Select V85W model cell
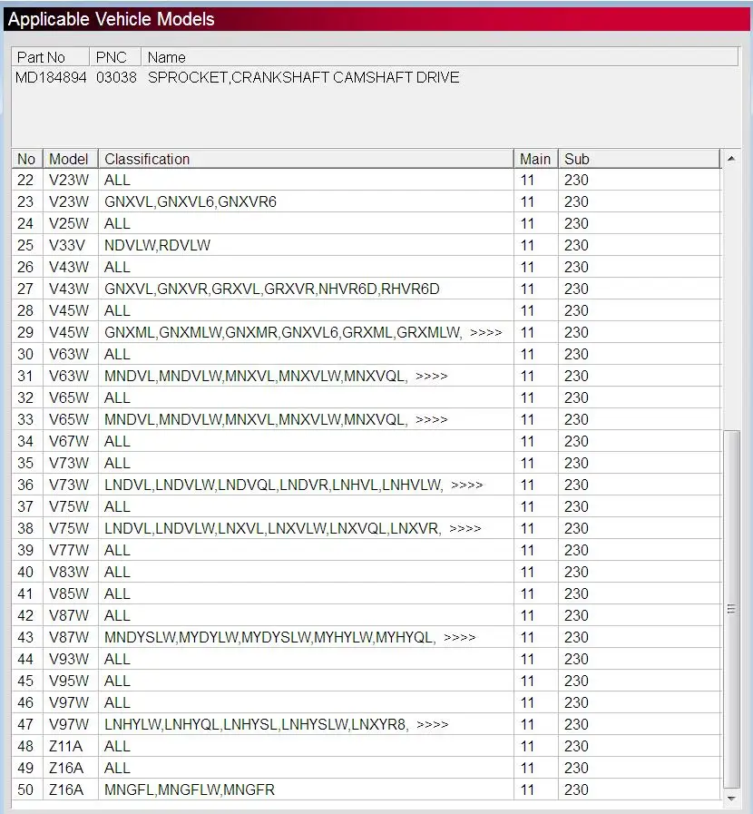 (x=69, y=593)
